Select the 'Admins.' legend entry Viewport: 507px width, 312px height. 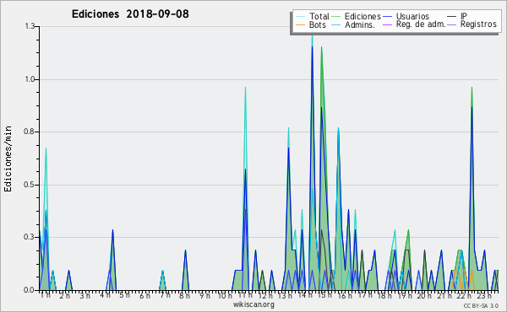[x=360, y=24]
